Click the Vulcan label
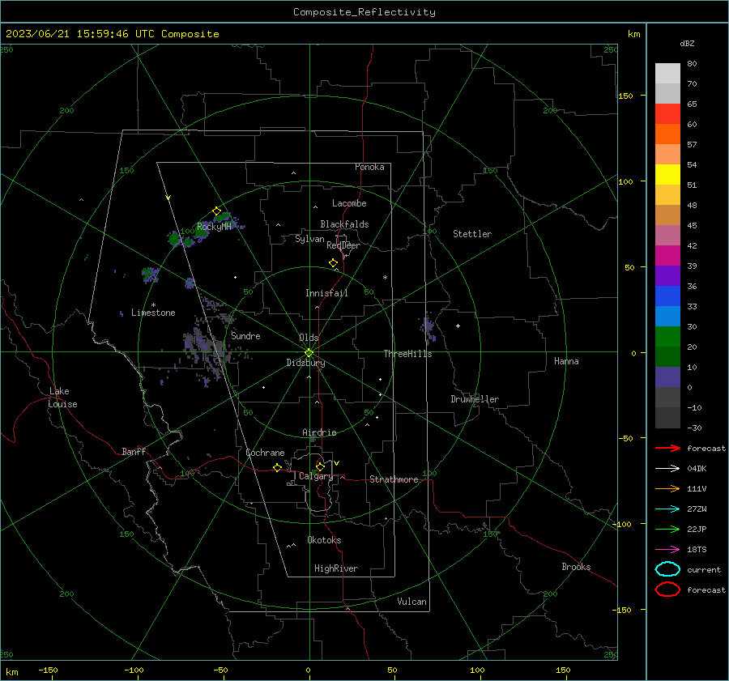This screenshot has height=681, width=729. click(411, 602)
